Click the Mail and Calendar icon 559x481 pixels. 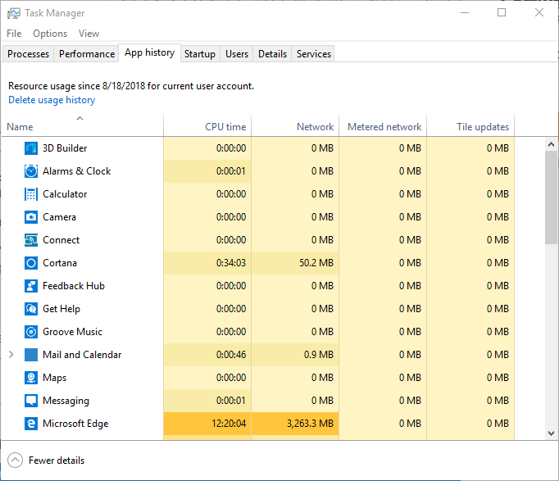(31, 355)
